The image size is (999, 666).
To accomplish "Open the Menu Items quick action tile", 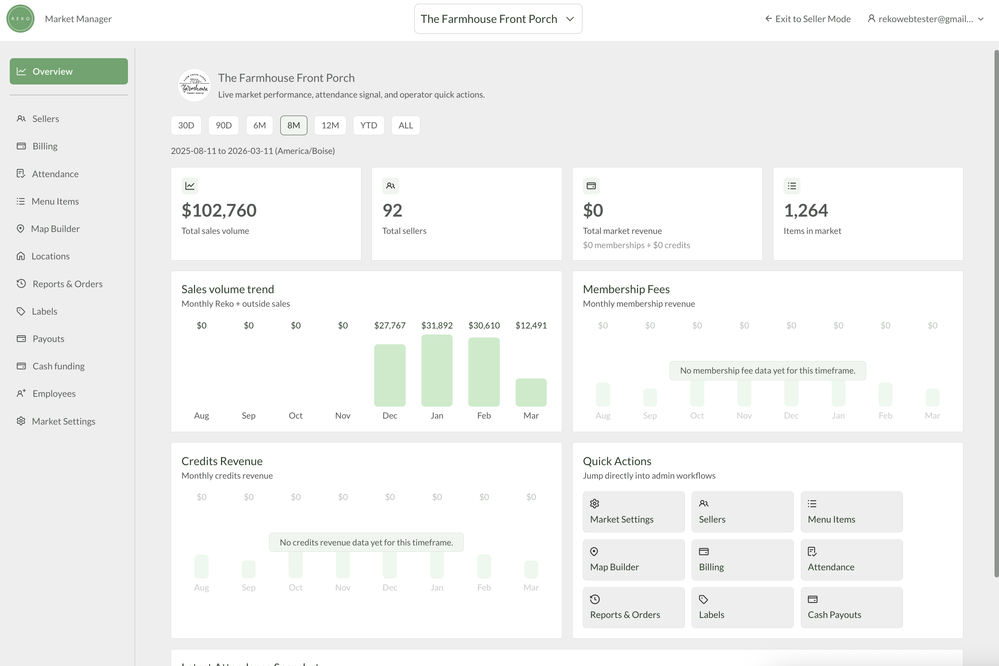I will (852, 512).
